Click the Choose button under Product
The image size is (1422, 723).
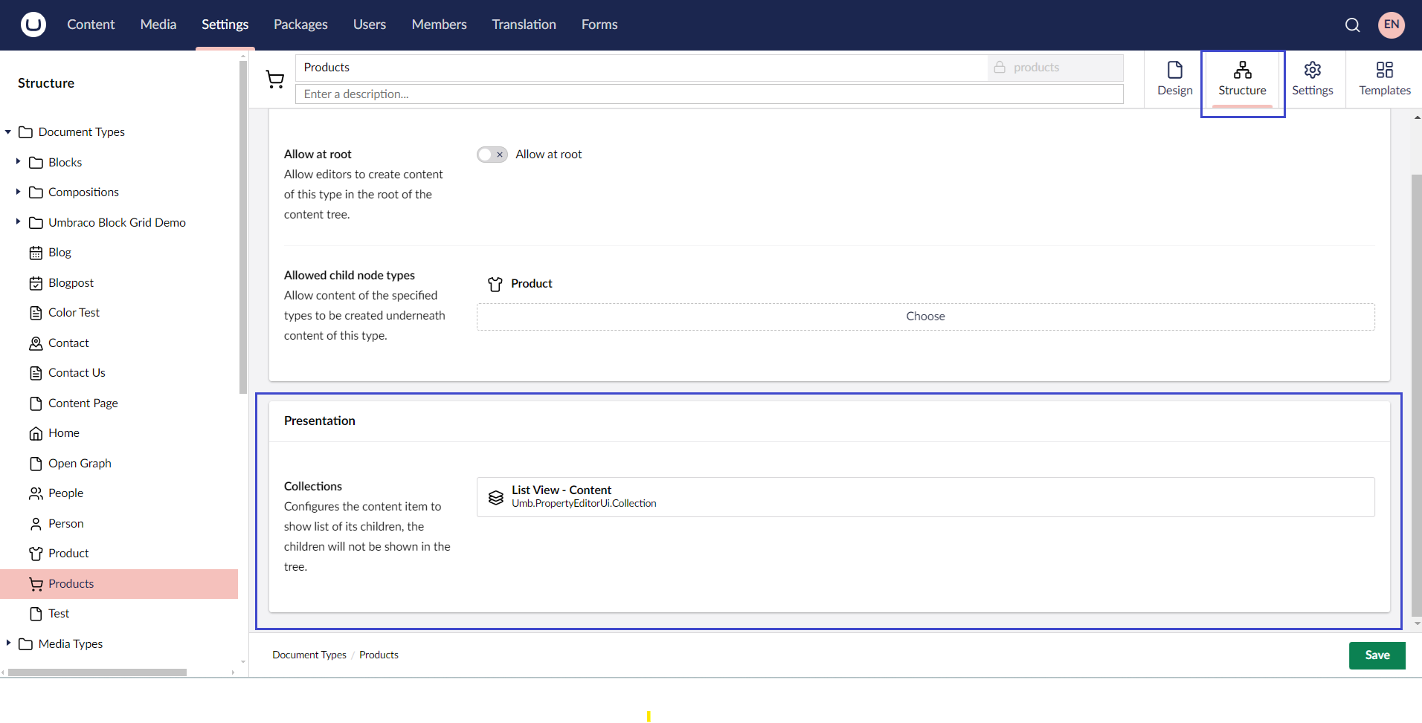point(925,316)
